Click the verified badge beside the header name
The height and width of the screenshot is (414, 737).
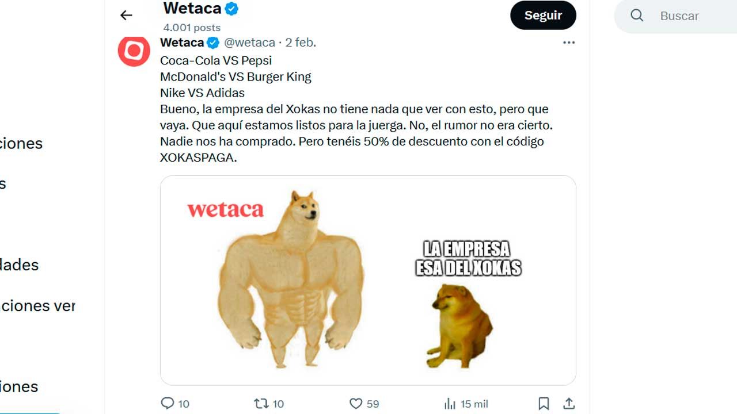[232, 9]
